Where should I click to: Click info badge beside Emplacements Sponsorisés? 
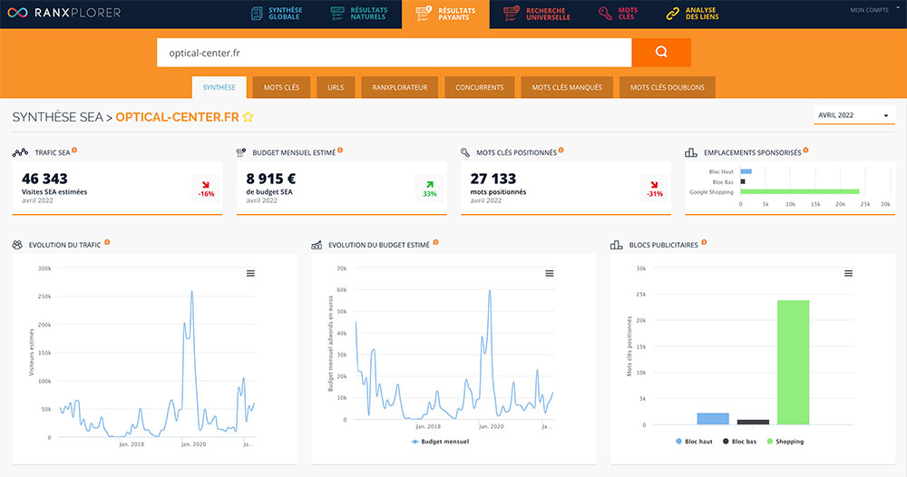[x=805, y=151]
